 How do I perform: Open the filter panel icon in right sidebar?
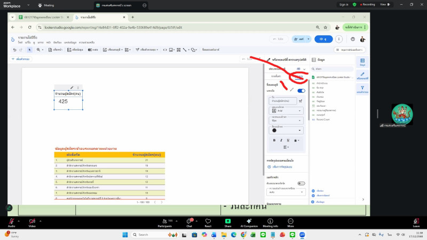point(362,88)
